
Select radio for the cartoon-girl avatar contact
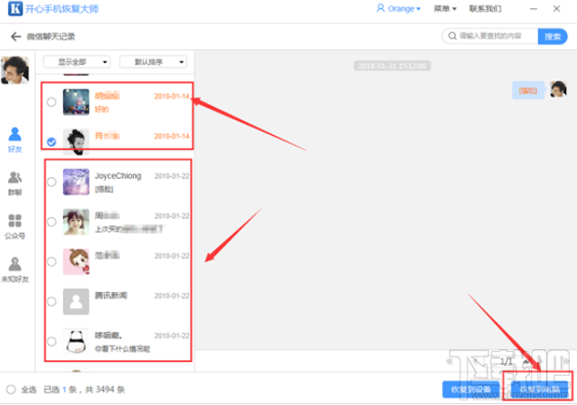52,262
